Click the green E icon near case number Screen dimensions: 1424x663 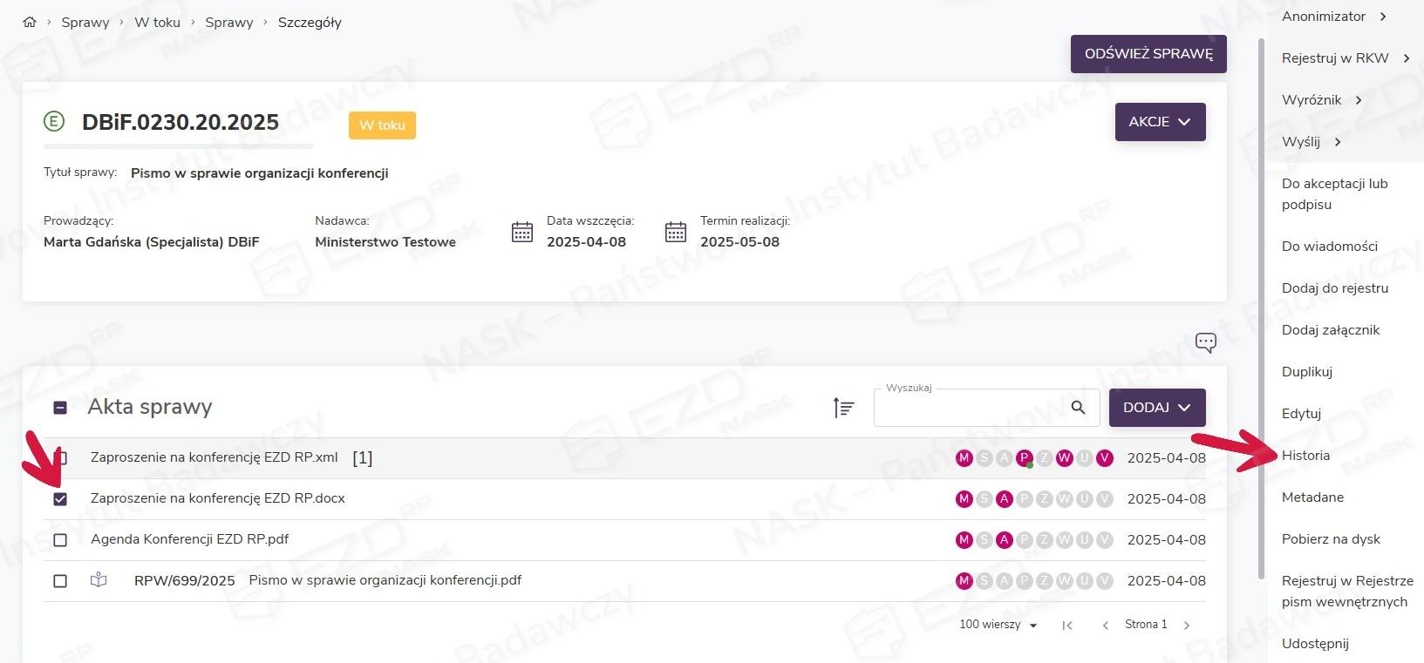[54, 122]
